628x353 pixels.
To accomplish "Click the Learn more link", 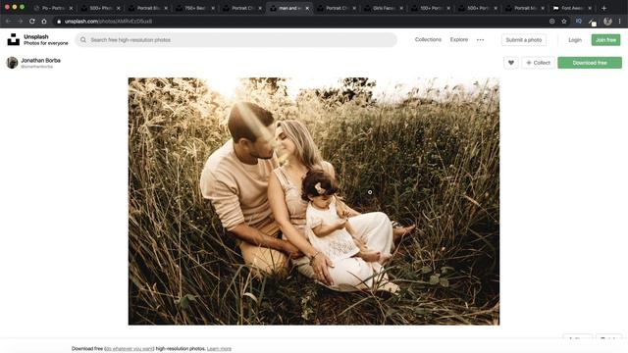I will pyautogui.click(x=219, y=349).
